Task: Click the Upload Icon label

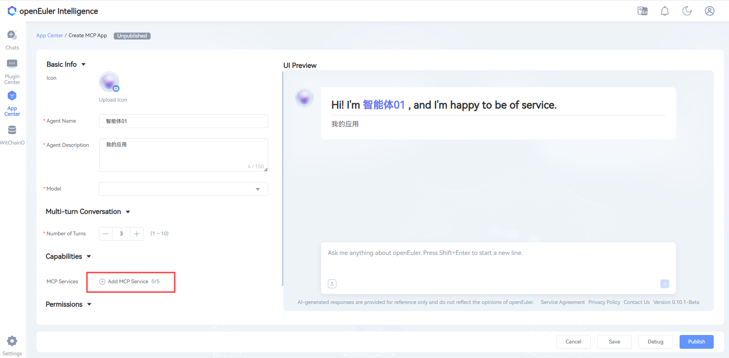Action: (x=113, y=100)
